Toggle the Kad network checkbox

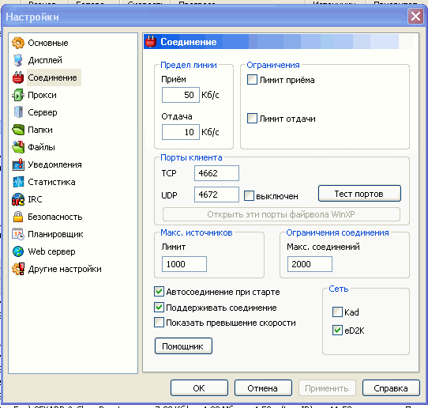[337, 312]
